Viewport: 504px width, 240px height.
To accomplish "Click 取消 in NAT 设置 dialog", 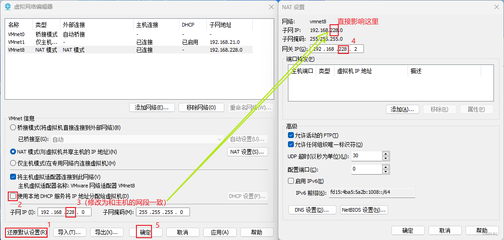I will tap(445, 230).
